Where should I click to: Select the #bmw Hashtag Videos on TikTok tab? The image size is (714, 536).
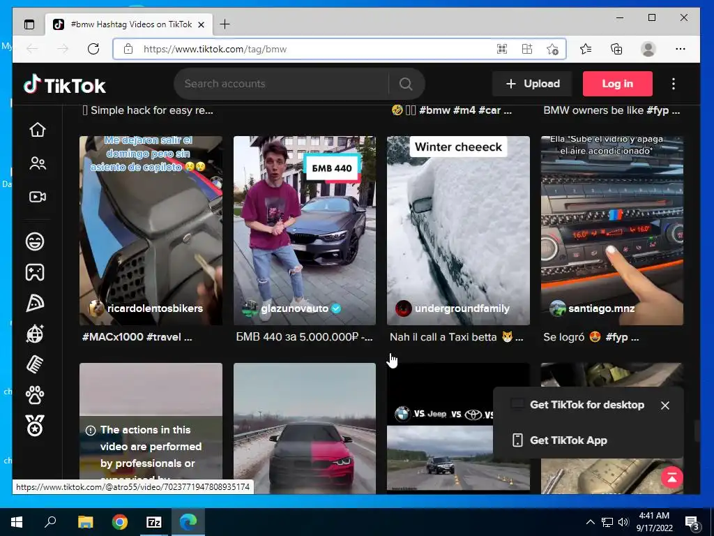click(129, 24)
